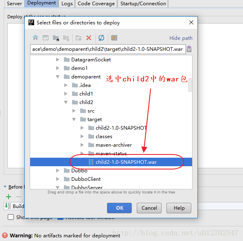Screen dimensions: 243x241
Task: Switch to the Server tab
Action: pyautogui.click(x=14, y=3)
